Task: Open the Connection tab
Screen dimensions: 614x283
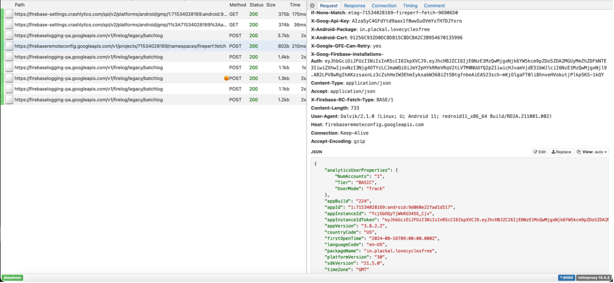Action: (x=384, y=6)
